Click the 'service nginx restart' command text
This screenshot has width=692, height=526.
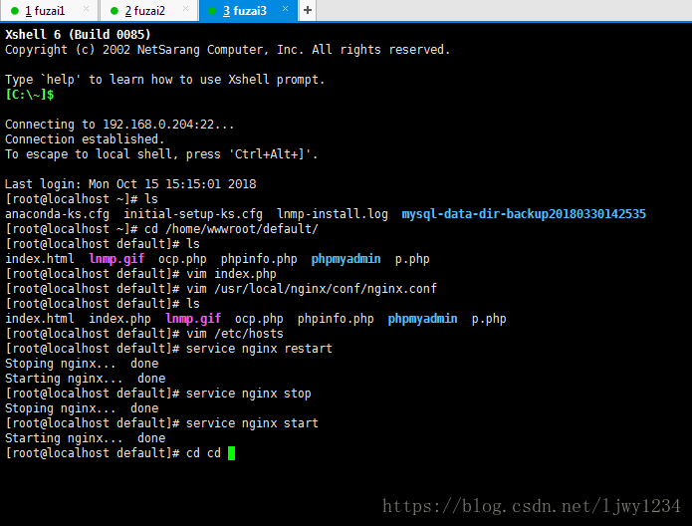(x=259, y=349)
